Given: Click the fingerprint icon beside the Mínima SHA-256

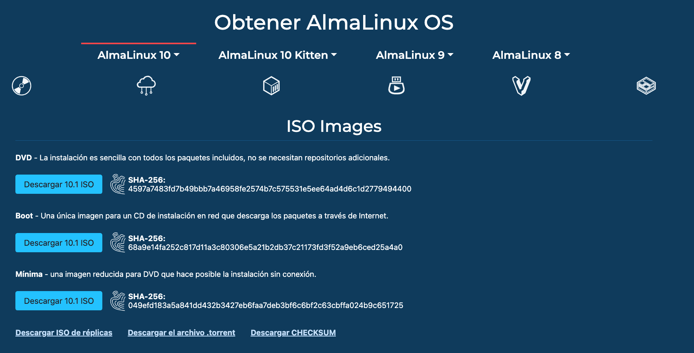Looking at the screenshot, I should pyautogui.click(x=118, y=301).
